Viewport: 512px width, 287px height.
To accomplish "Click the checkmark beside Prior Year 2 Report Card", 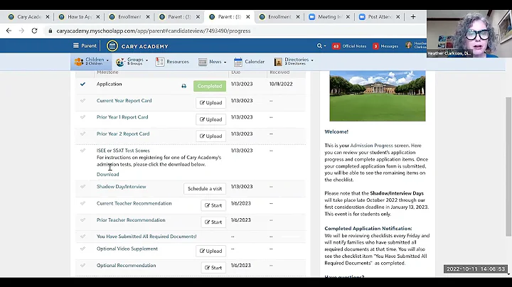I will (82, 134).
